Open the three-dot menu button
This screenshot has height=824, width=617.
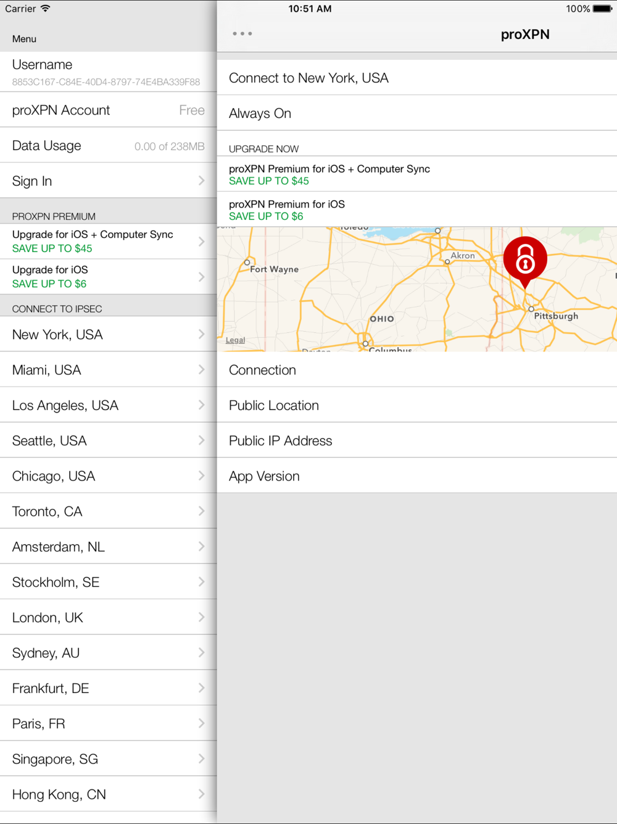[x=242, y=34]
